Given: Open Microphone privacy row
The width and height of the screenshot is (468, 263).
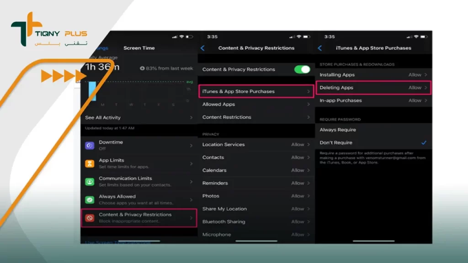Looking at the screenshot, I should click(x=256, y=234).
